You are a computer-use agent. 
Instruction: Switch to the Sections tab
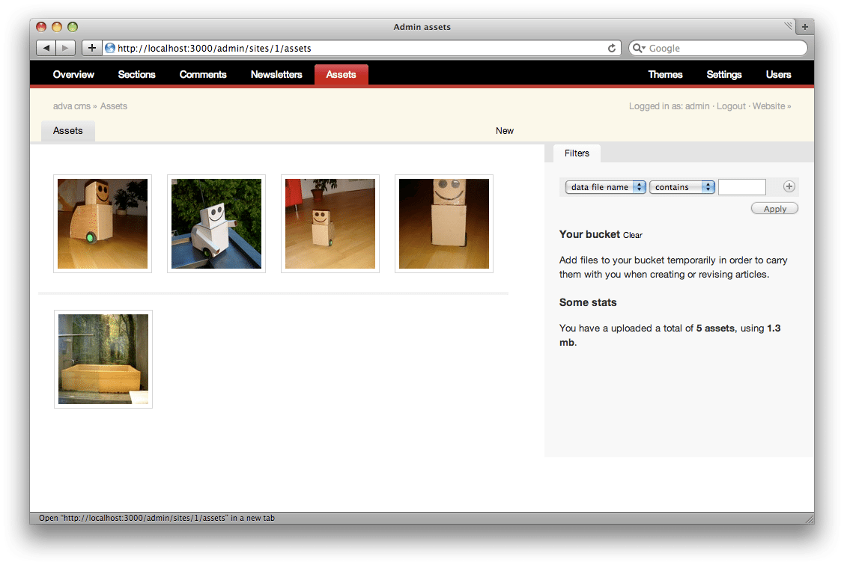pyautogui.click(x=137, y=74)
